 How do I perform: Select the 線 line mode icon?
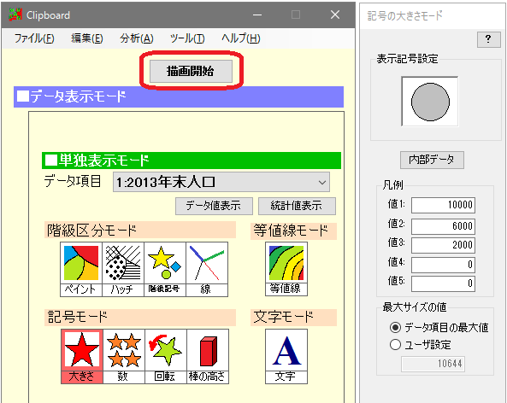[207, 269]
